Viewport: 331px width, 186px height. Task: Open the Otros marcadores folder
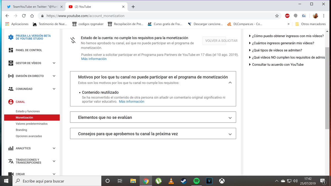coord(310,24)
